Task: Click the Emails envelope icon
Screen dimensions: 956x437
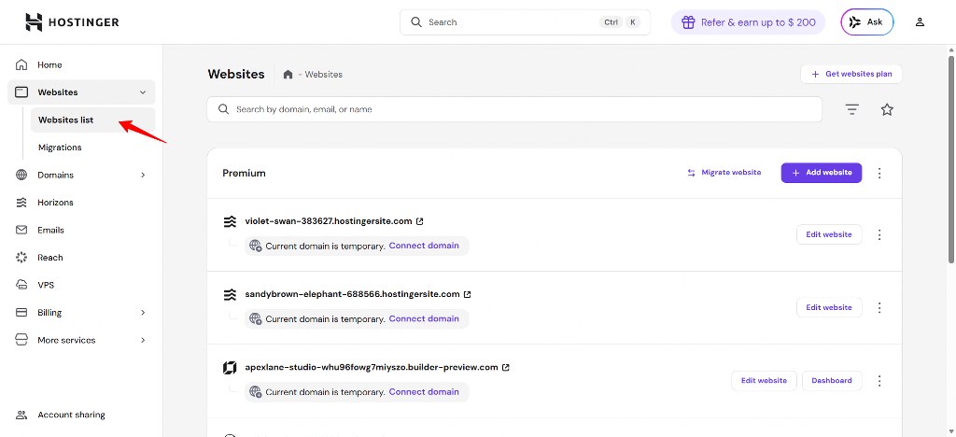Action: click(x=21, y=230)
